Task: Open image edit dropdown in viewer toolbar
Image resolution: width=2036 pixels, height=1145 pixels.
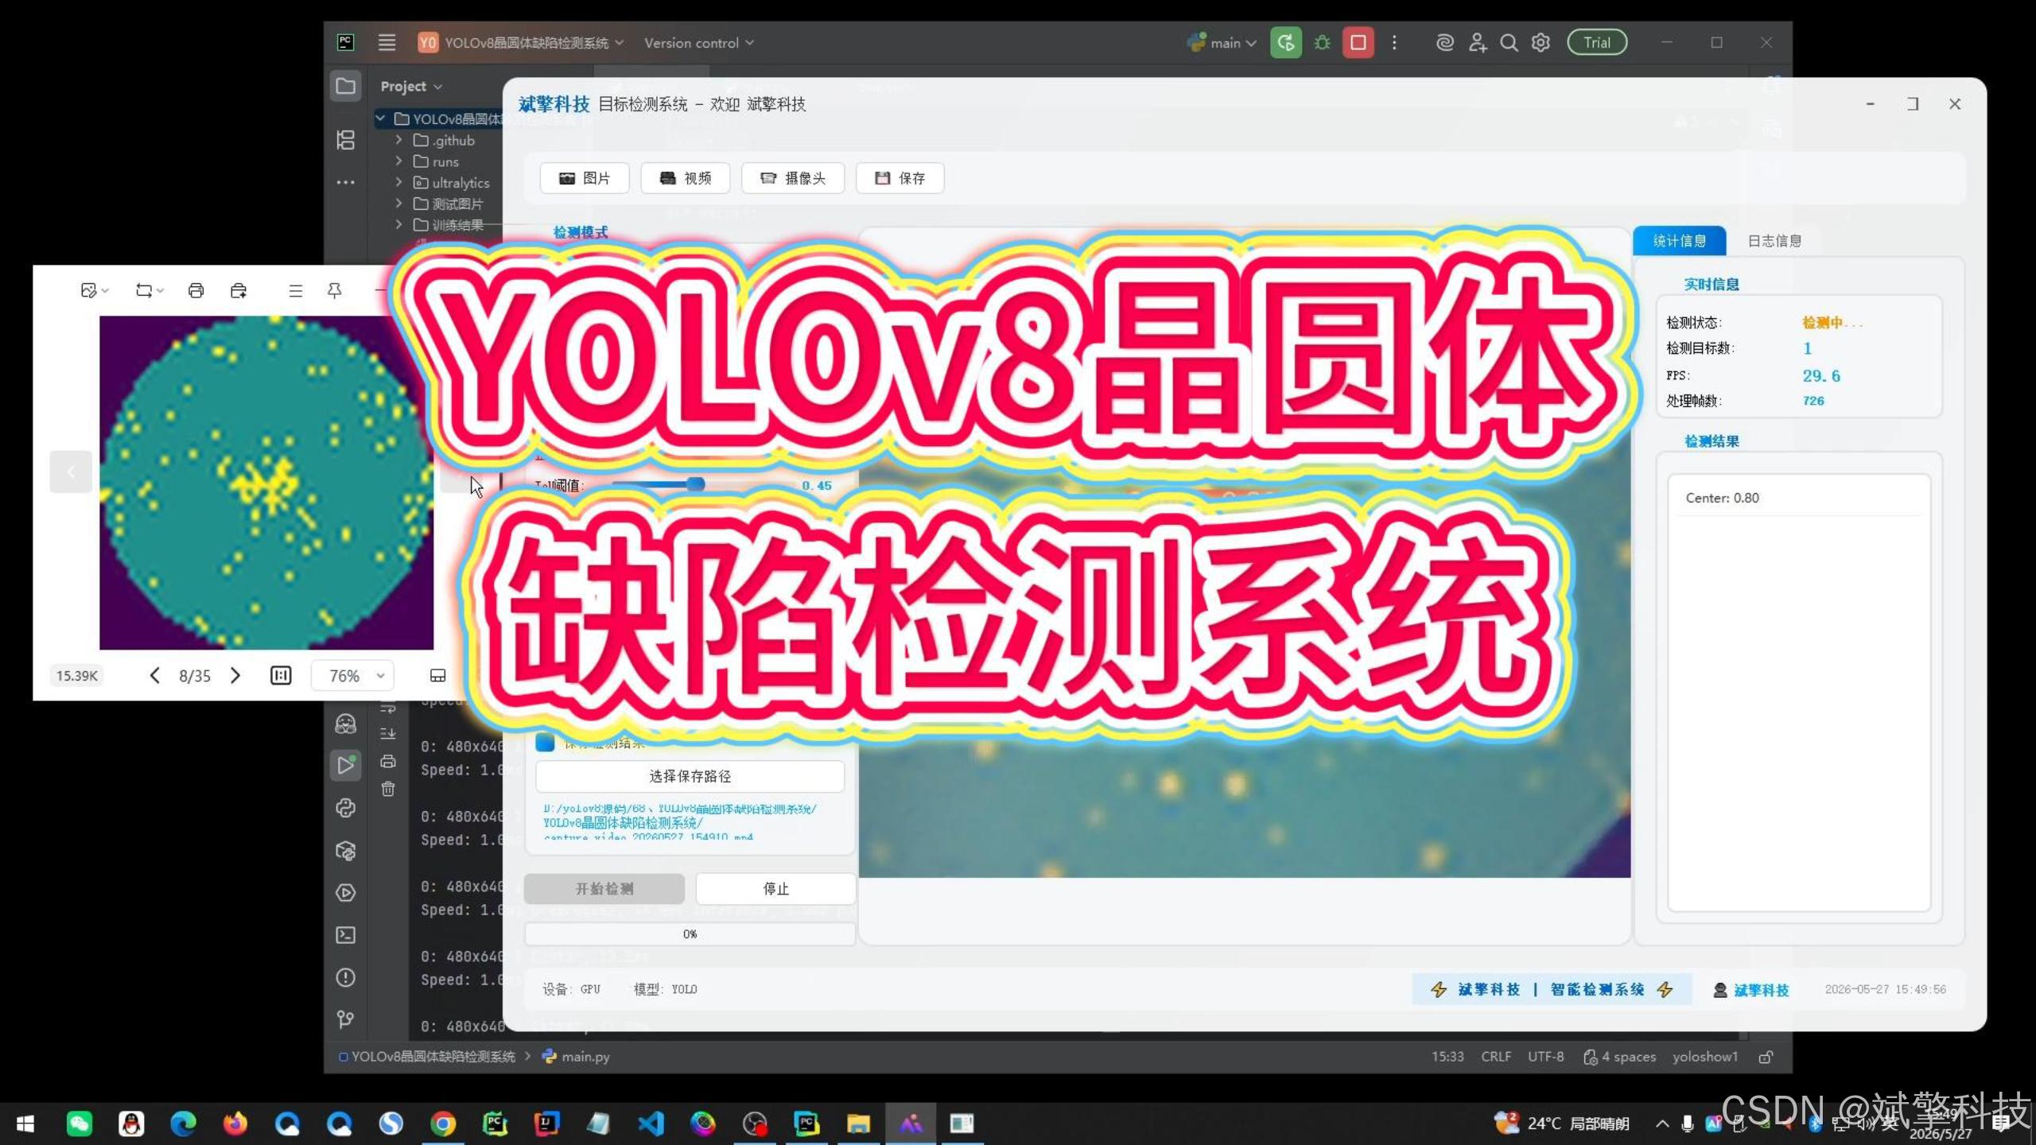Action: click(x=95, y=290)
